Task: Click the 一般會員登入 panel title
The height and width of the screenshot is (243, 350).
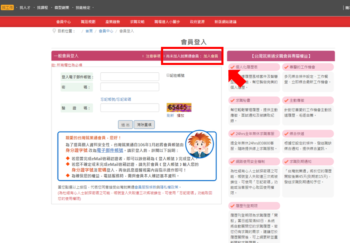Action: click(x=66, y=56)
